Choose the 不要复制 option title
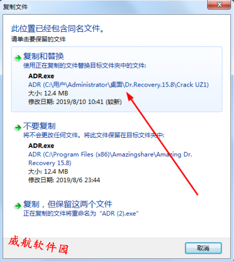Screen dimensions: 234x261 (x=39, y=126)
